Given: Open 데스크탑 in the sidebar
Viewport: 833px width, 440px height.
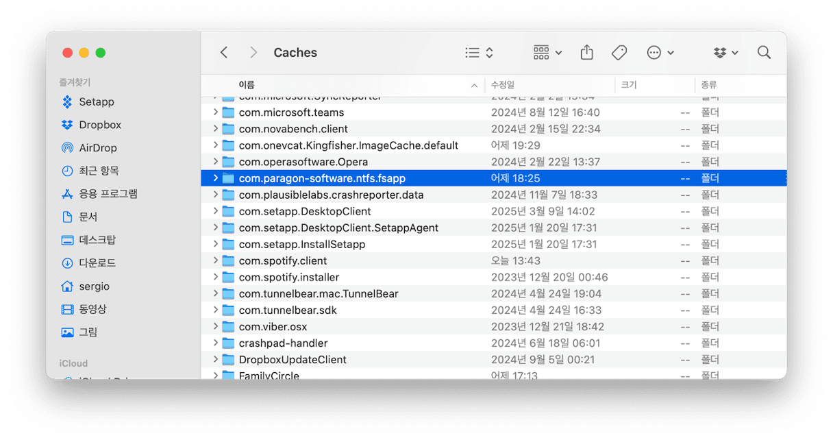Looking at the screenshot, I should click(x=88, y=240).
